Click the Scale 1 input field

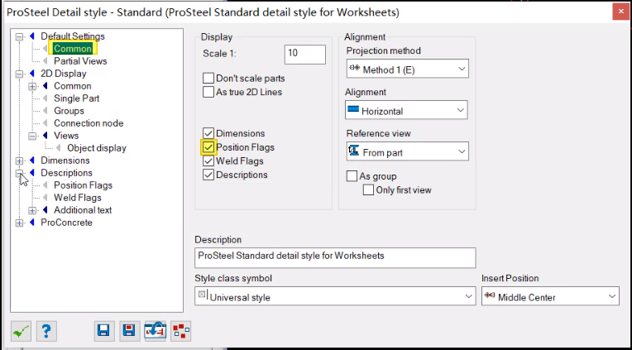[x=305, y=54]
